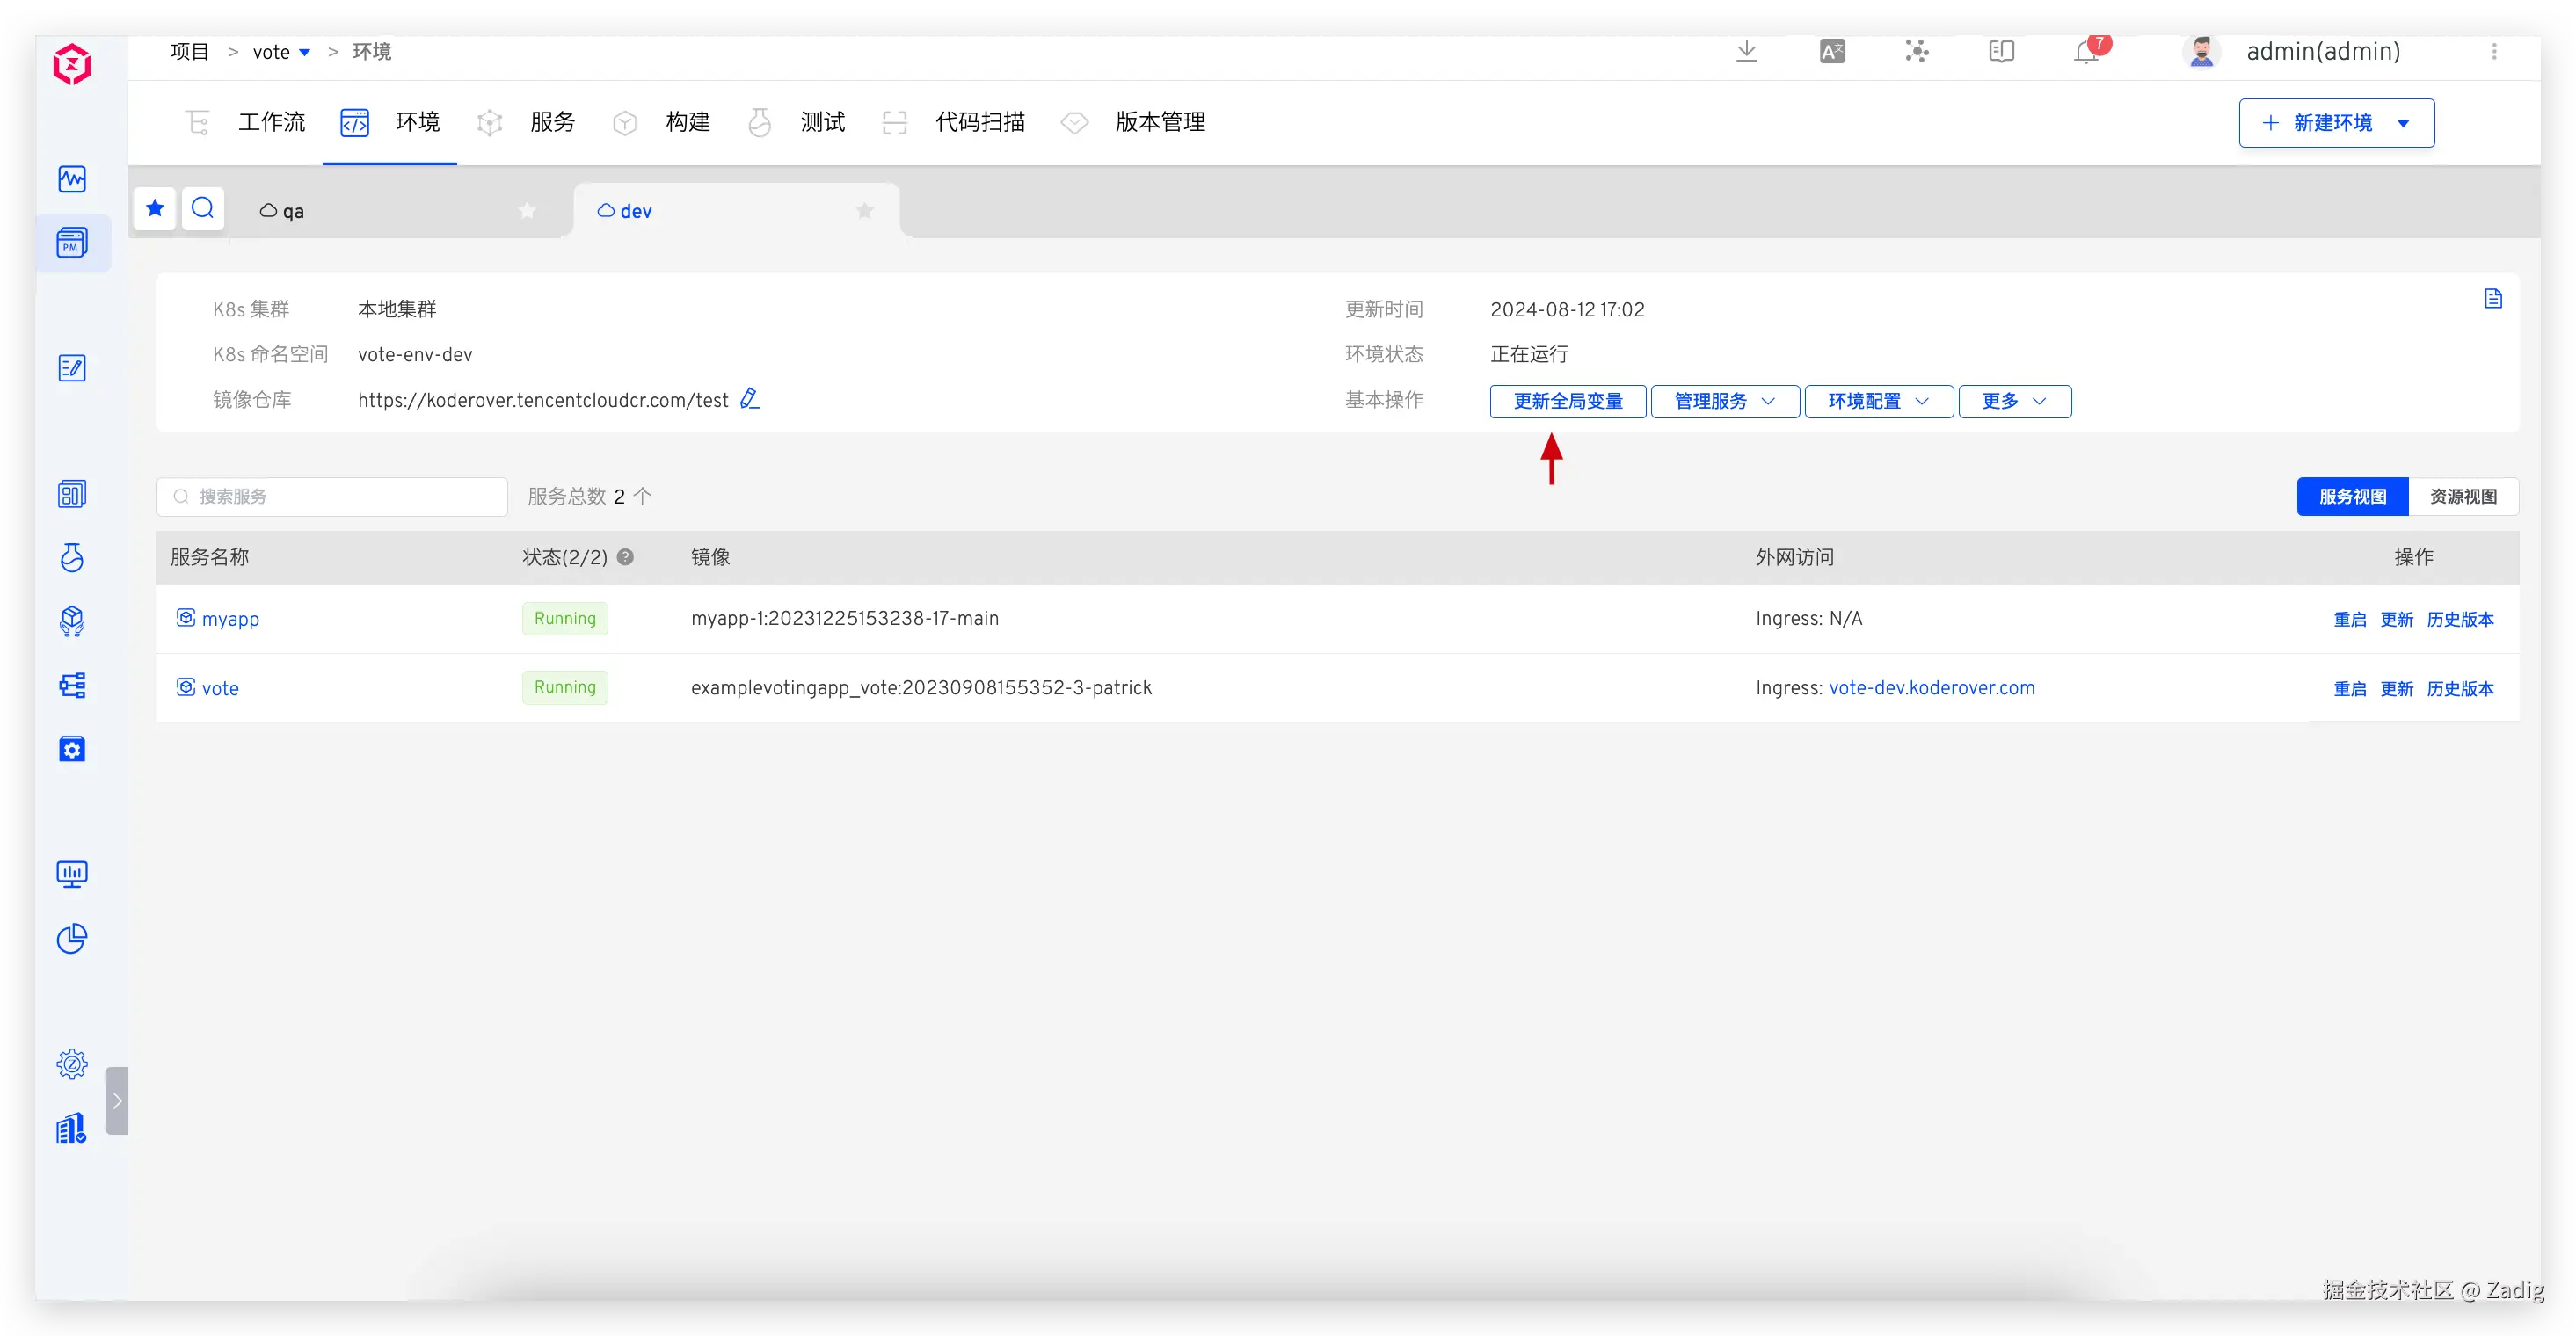
Task: Open the pie chart insights sidebar icon
Action: (72, 938)
